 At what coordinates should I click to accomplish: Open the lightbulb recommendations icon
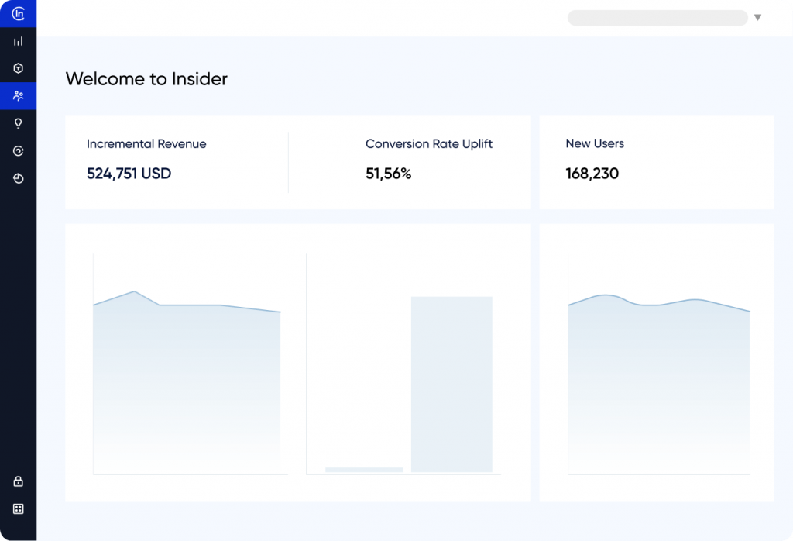pyautogui.click(x=17, y=123)
